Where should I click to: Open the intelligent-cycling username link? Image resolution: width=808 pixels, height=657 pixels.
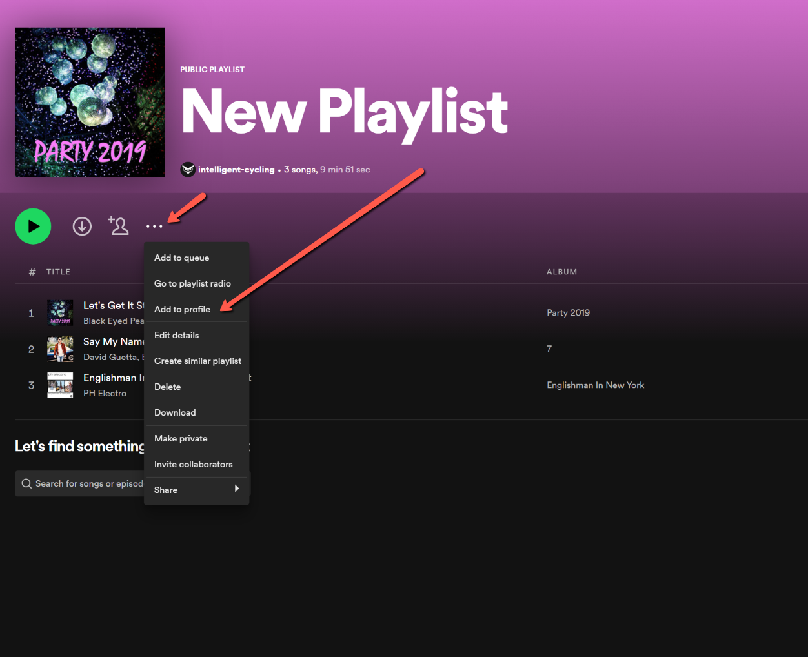236,170
